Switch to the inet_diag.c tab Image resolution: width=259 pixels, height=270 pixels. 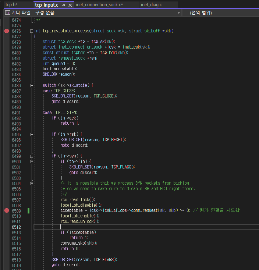(x=151, y=5)
